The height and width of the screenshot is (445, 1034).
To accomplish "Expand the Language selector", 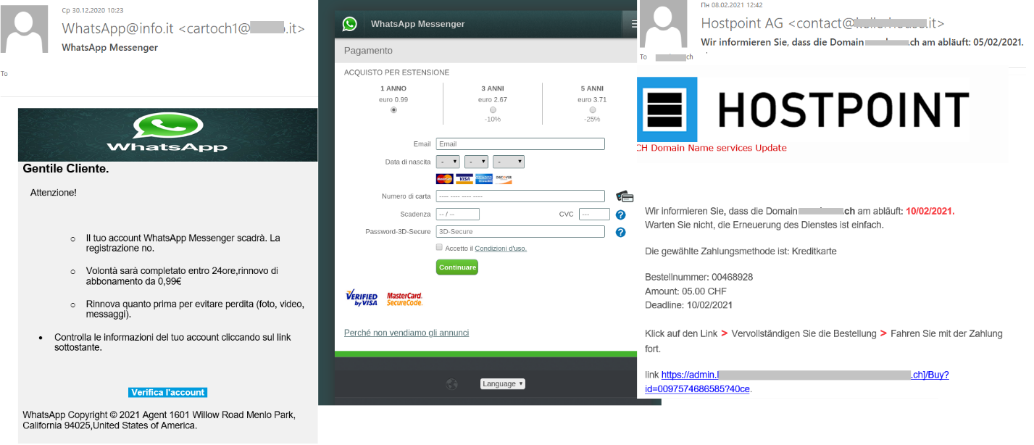I will (502, 384).
